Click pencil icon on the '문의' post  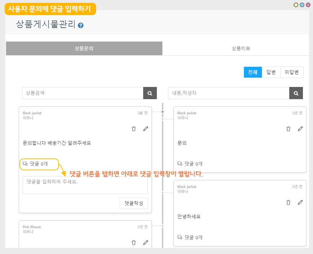(x=300, y=129)
